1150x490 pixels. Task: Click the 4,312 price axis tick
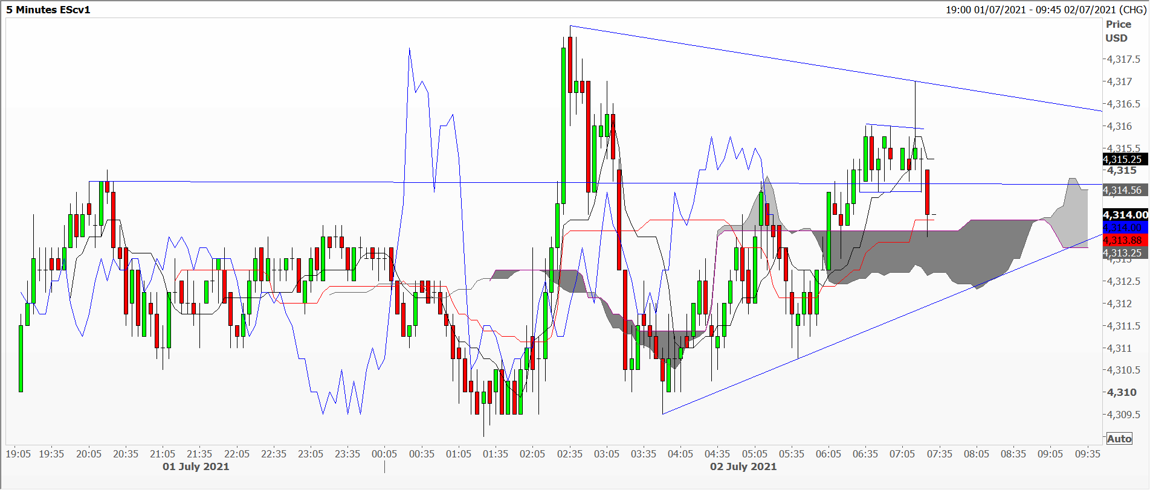click(1120, 304)
